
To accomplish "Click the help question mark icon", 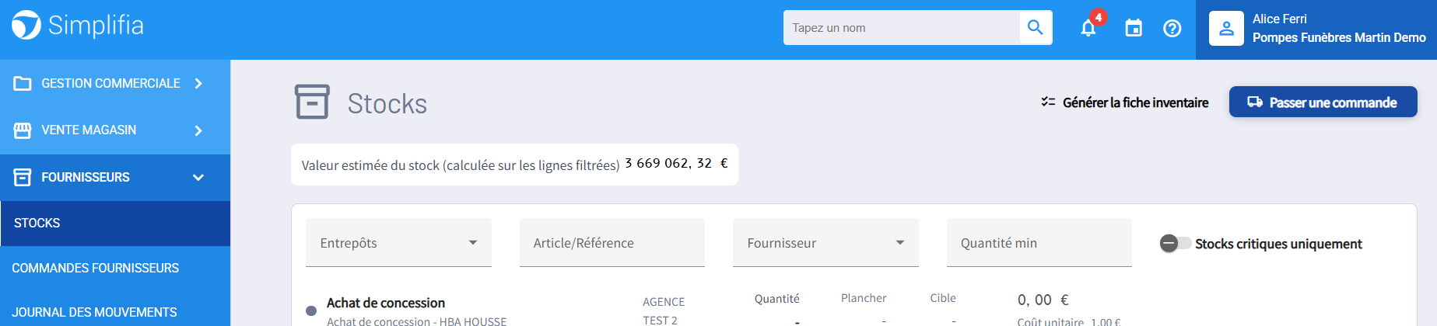I will point(1172,29).
